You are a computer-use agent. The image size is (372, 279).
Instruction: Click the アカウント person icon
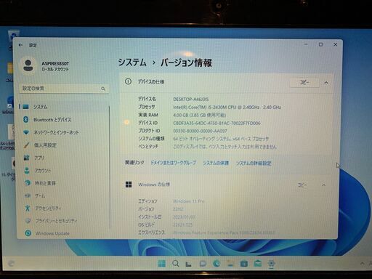pos(27,171)
